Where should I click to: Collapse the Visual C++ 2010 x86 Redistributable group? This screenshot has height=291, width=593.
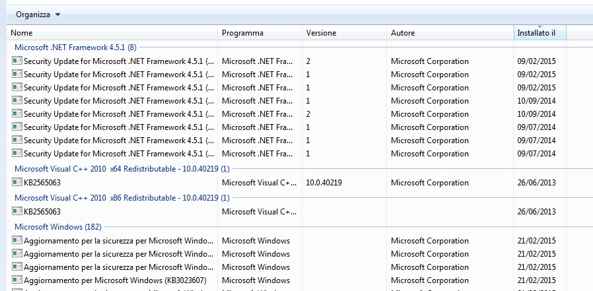coord(122,198)
